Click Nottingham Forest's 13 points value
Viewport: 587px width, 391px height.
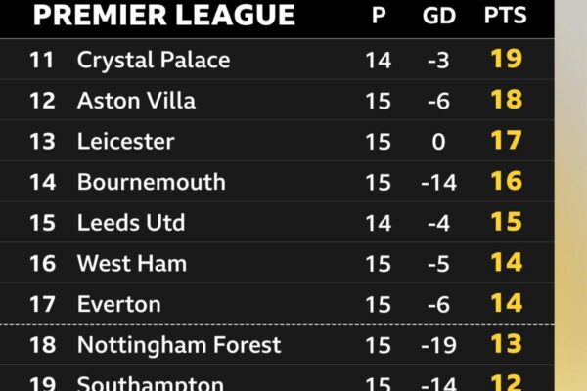pos(506,344)
